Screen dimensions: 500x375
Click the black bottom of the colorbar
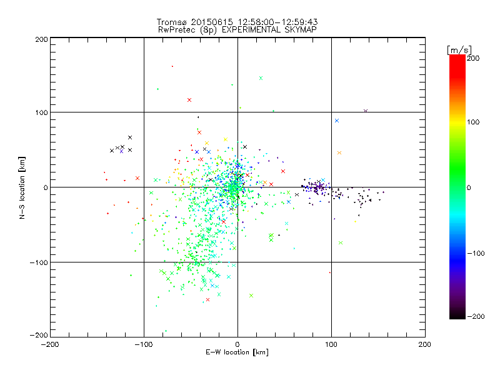pos(457,314)
